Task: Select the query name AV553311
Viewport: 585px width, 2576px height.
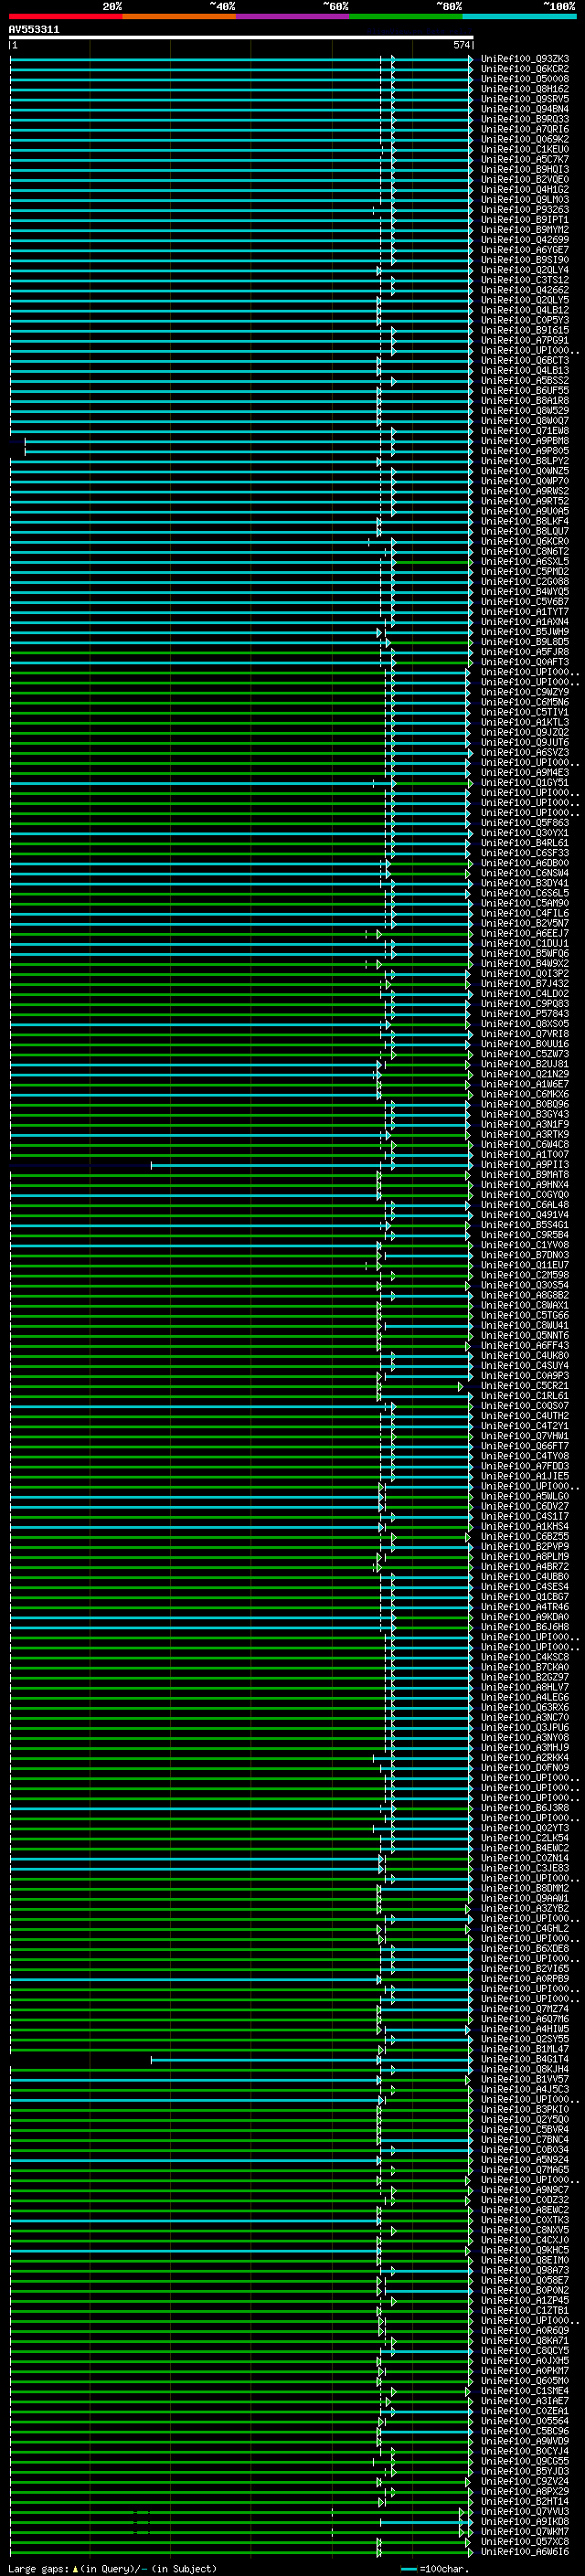Action: tap(34, 30)
